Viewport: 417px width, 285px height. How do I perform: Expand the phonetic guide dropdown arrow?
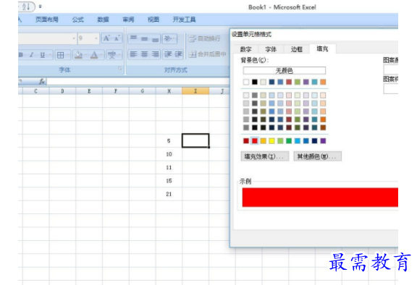[x=119, y=55]
